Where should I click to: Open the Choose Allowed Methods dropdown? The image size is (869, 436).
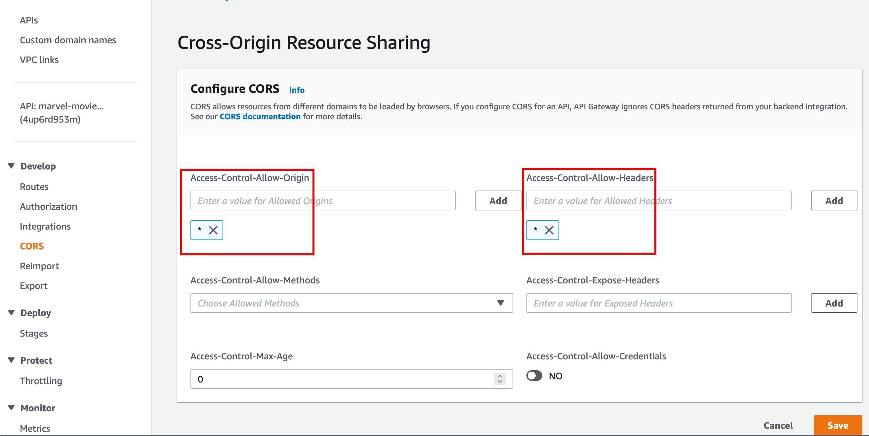coord(352,303)
